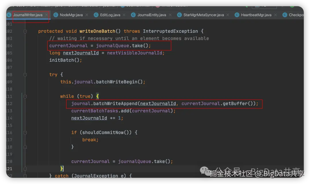The height and width of the screenshot is (184, 310).
Task: Click the class icon on the Checkpo… tab
Action: 285,15
